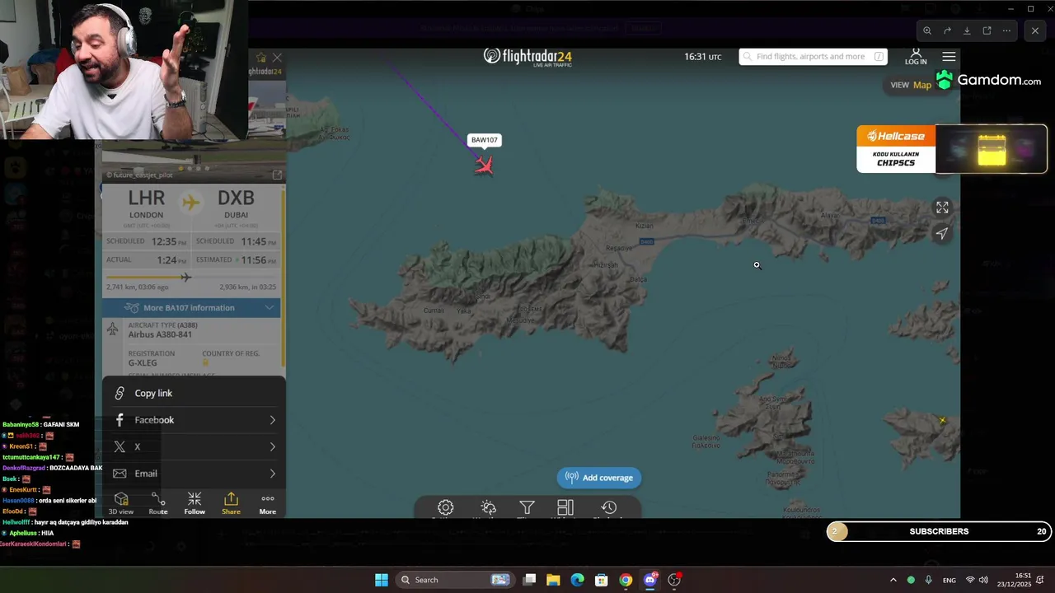This screenshot has height=593, width=1055.
Task: Click the Gamdom.com logo overlay
Action: click(988, 81)
